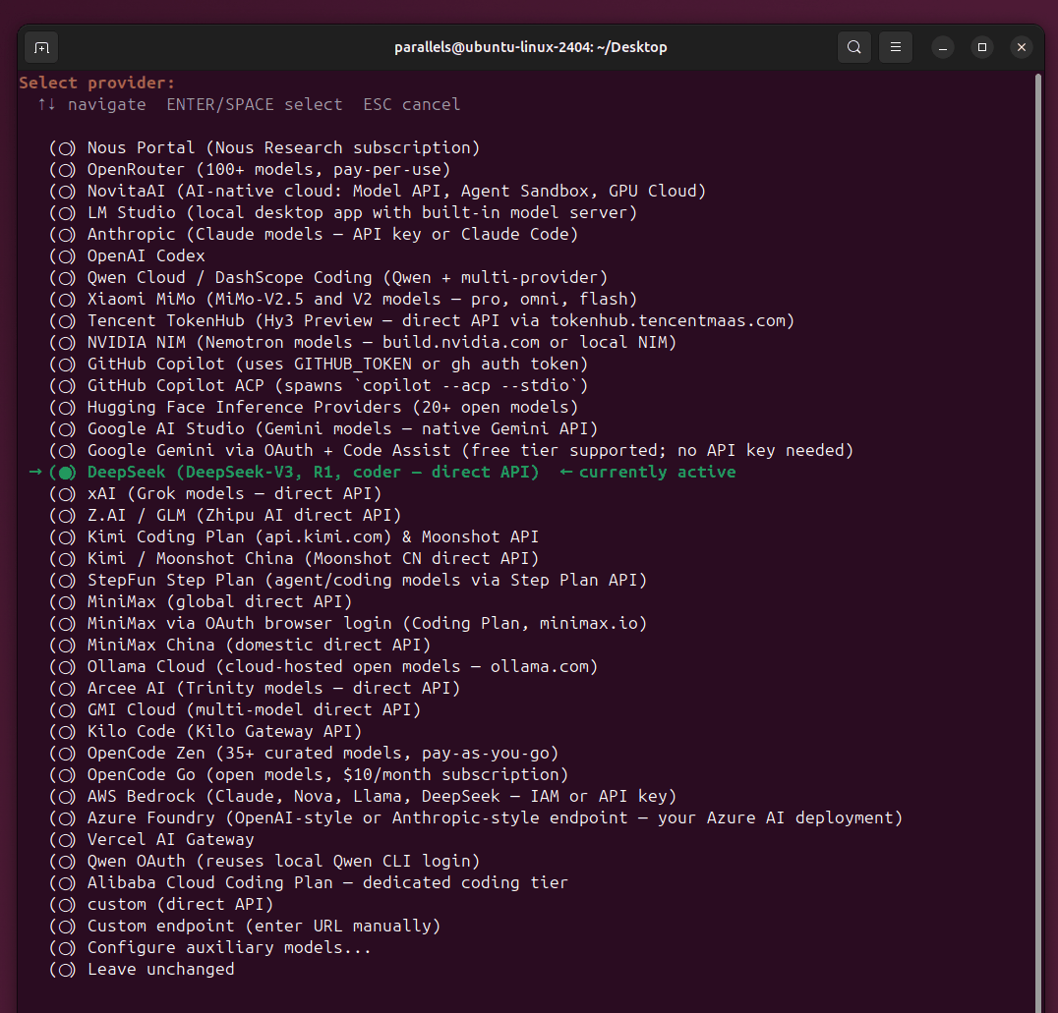Choose Hugging Face Inference Providers
The width and height of the screenshot is (1058, 1013).
313,407
